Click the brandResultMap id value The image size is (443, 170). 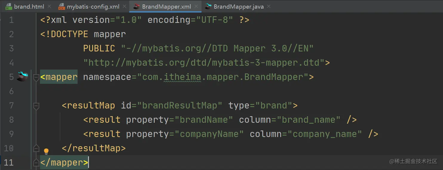[x=179, y=106]
